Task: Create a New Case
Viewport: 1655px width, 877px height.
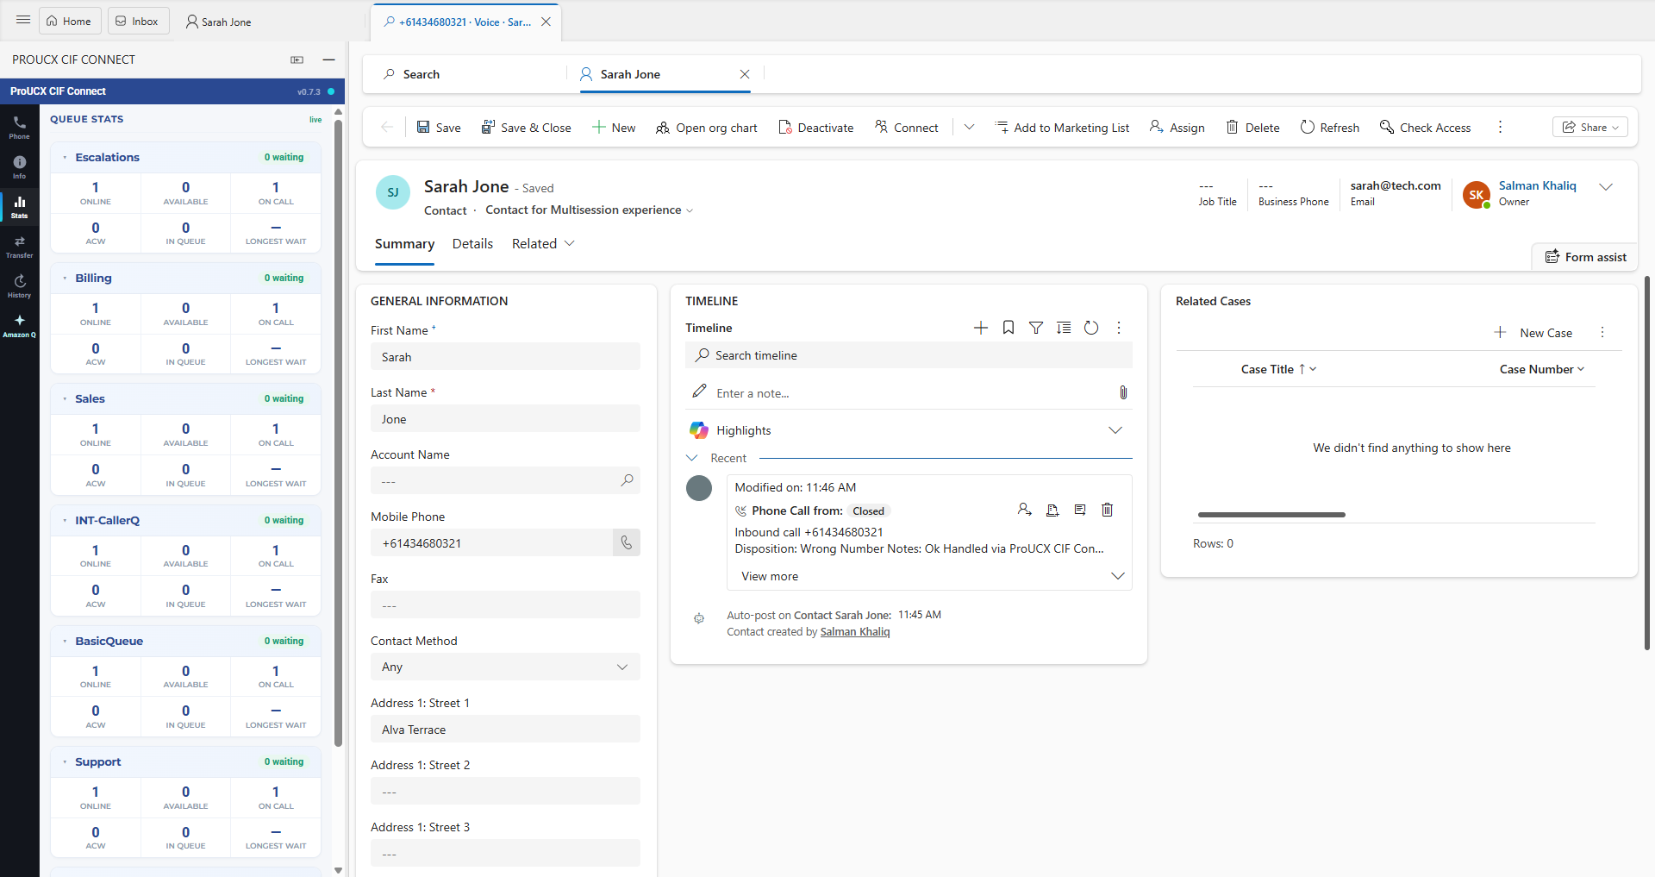Action: [x=1533, y=333]
